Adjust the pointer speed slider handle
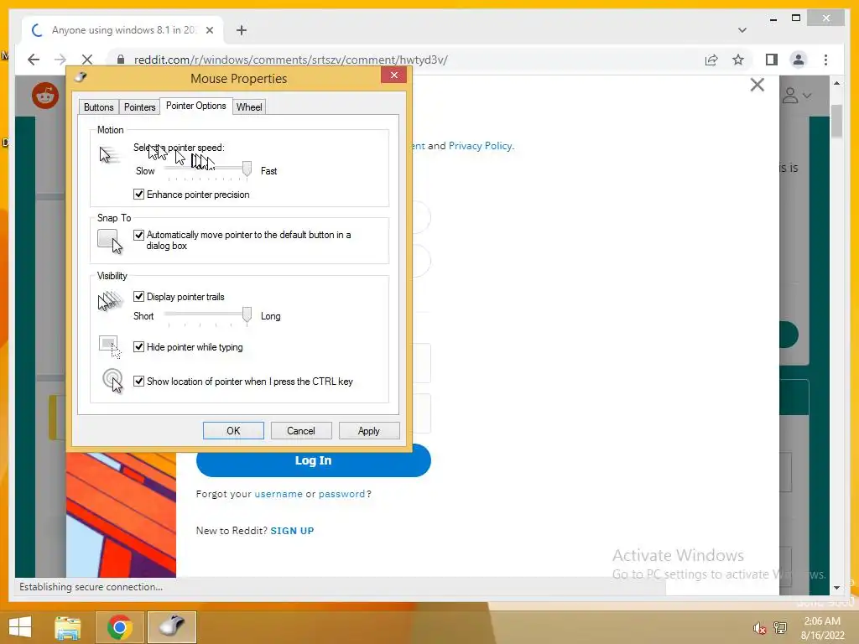 pyautogui.click(x=247, y=169)
